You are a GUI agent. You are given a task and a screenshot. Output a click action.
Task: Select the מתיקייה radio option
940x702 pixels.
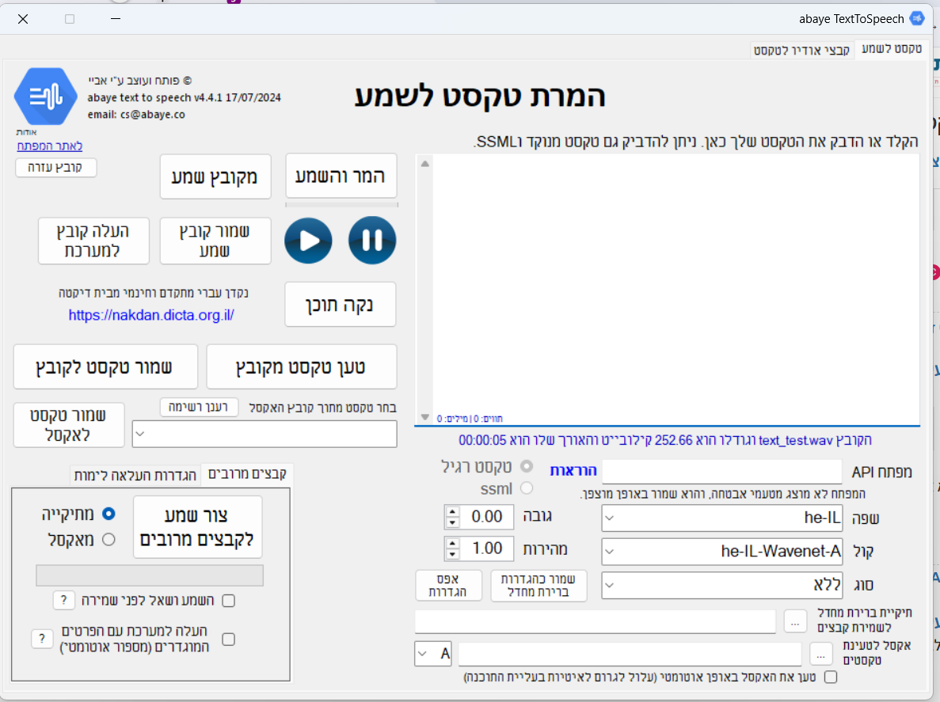(x=108, y=514)
